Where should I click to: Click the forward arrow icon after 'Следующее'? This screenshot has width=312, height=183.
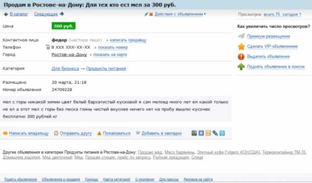(62, 14)
